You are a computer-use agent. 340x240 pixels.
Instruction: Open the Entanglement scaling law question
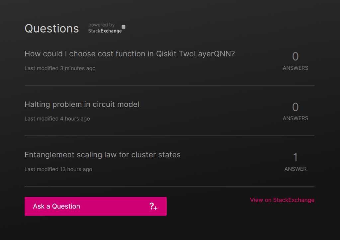click(102, 155)
